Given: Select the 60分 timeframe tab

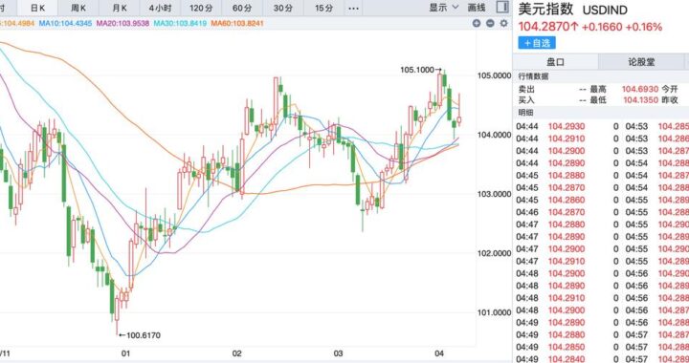Looking at the screenshot, I should (x=242, y=8).
